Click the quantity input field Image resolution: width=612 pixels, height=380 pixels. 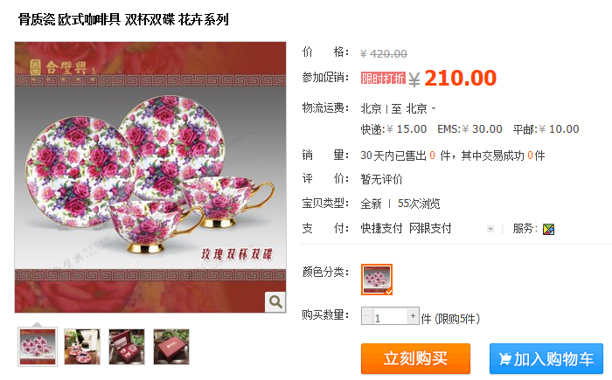pos(390,316)
